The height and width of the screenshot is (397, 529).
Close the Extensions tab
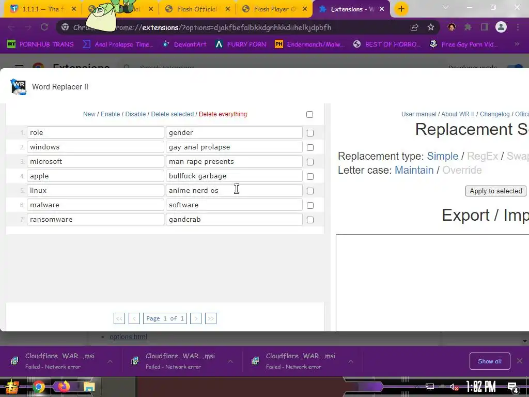click(x=382, y=9)
